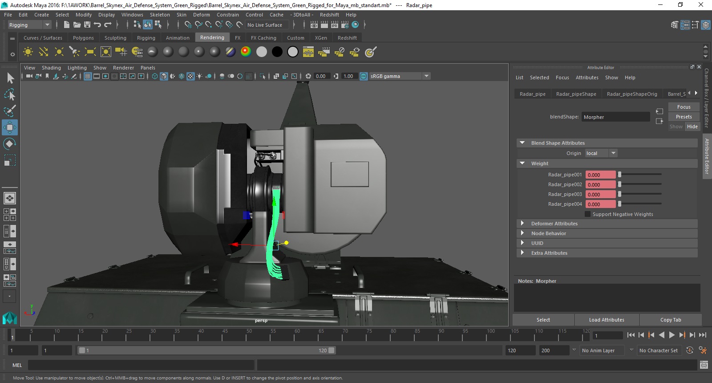Switch to the FX Caching shelf tab
The height and width of the screenshot is (383, 712).
(x=263, y=38)
